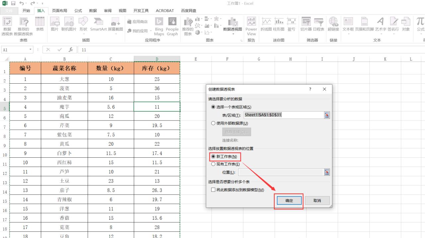Click the insert function fx icon

click(x=71, y=50)
